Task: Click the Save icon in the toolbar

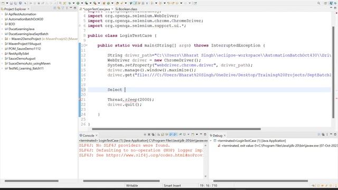Action: pos(11,3)
